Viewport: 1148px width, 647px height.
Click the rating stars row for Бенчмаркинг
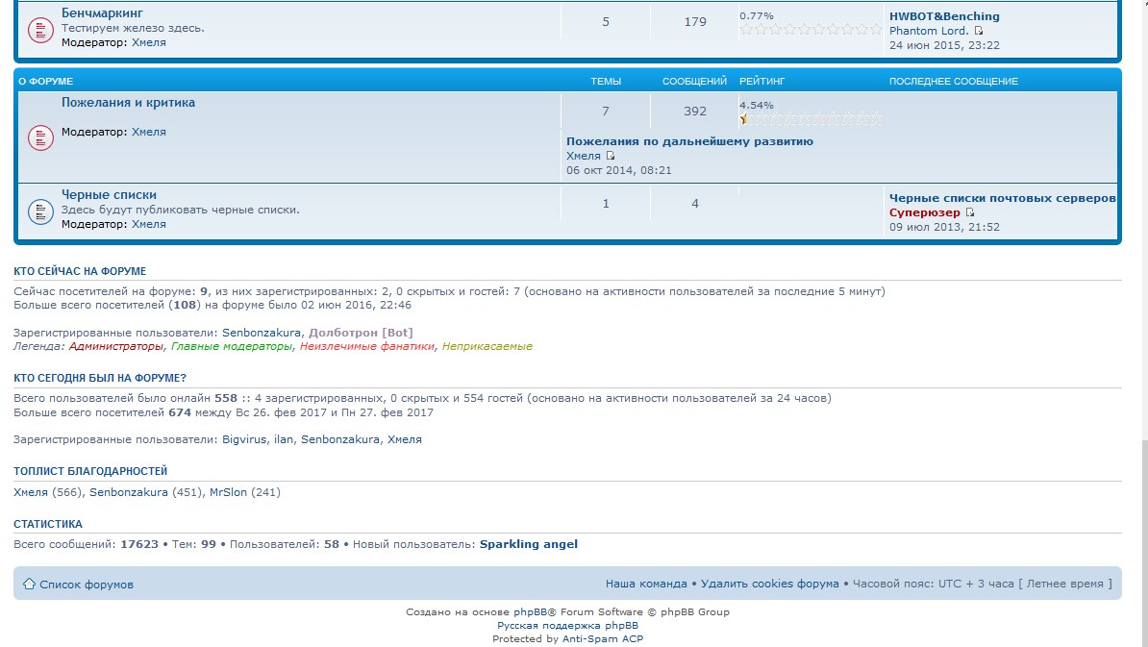810,30
